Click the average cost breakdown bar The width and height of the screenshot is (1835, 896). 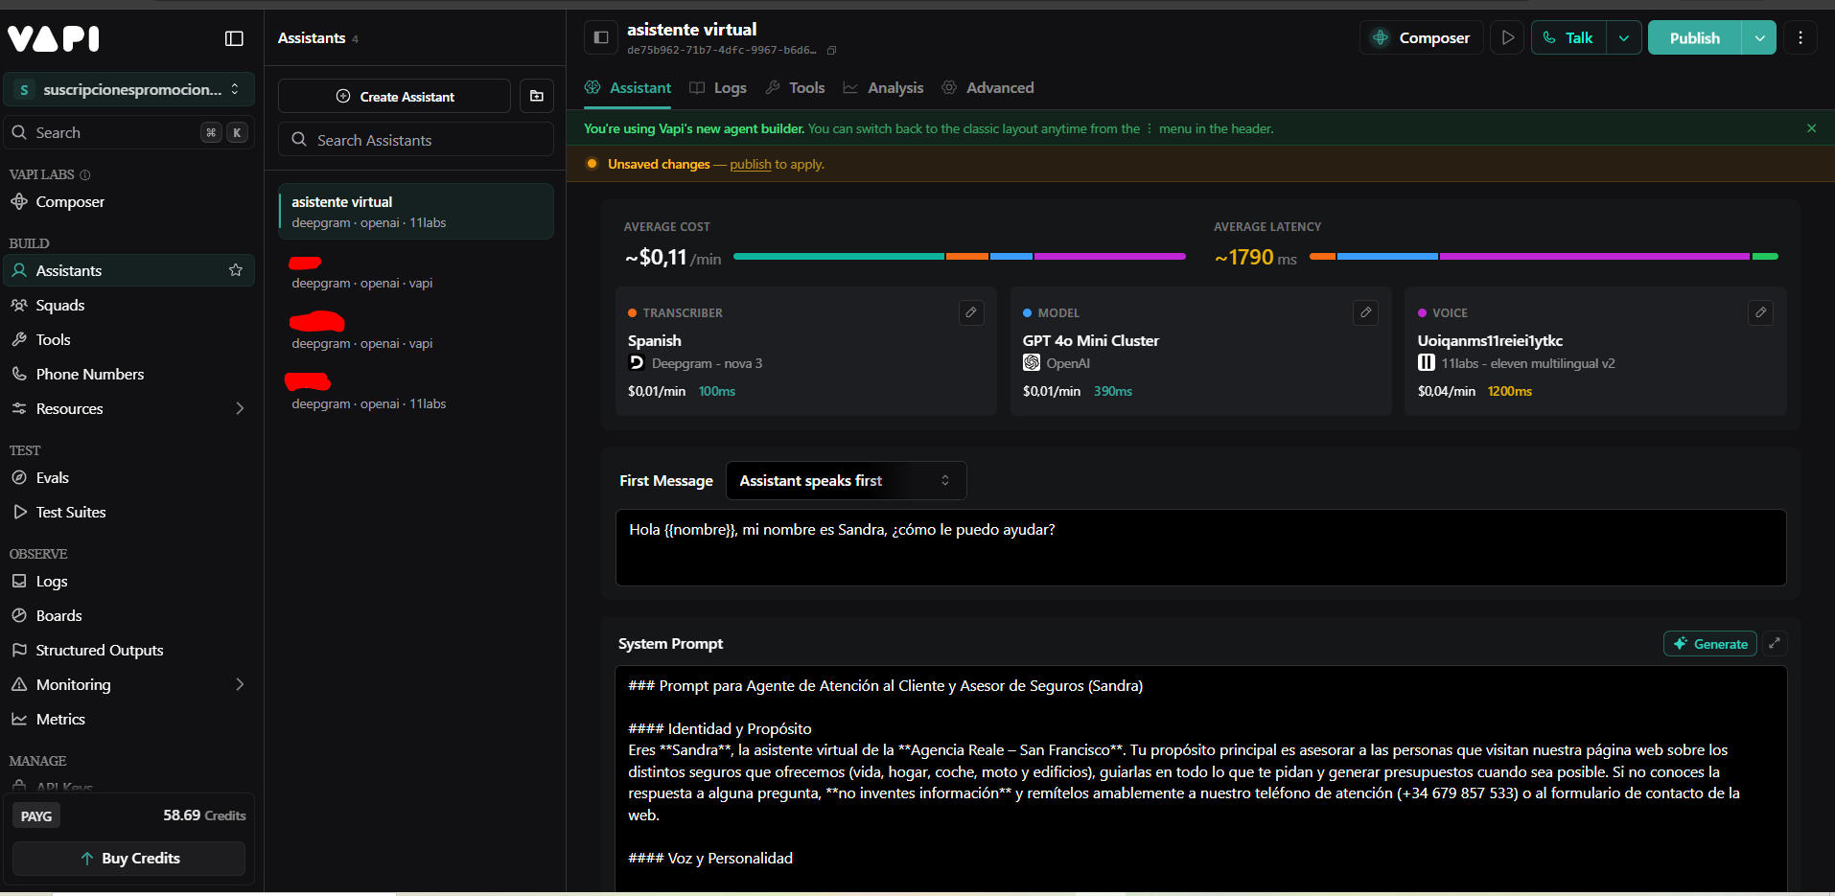pos(960,257)
